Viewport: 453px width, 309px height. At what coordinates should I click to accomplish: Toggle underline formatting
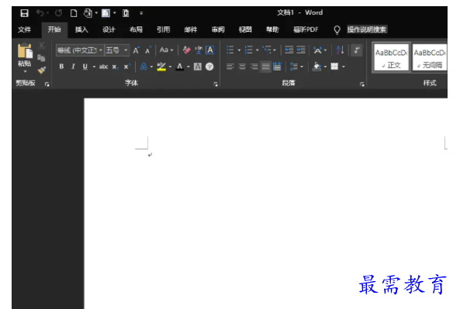[x=85, y=67]
